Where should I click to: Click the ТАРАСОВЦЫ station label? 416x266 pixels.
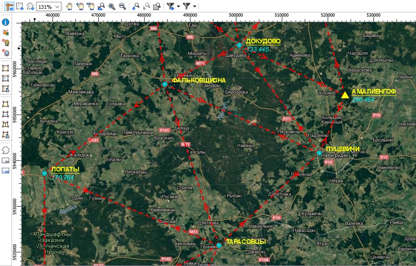coord(246,242)
